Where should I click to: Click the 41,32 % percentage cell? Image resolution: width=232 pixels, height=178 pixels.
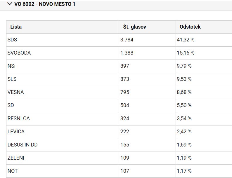coord(186,40)
